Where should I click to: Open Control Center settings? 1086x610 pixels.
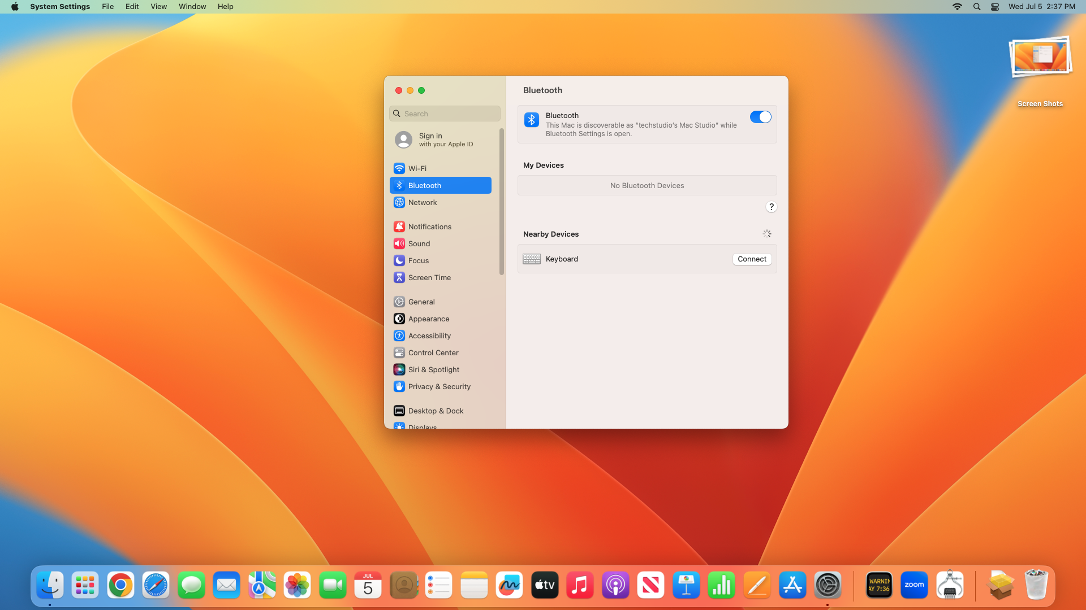(x=441, y=352)
